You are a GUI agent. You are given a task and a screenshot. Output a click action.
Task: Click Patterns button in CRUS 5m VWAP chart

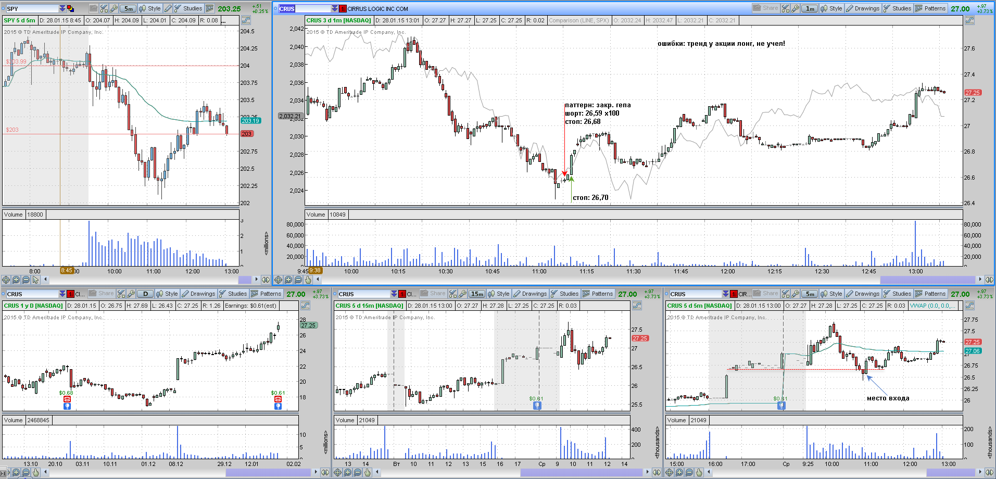tap(930, 294)
